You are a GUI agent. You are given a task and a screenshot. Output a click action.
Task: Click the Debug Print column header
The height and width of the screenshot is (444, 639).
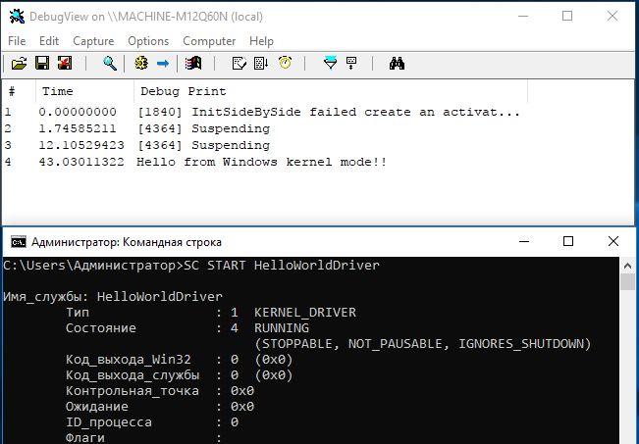click(x=331, y=91)
